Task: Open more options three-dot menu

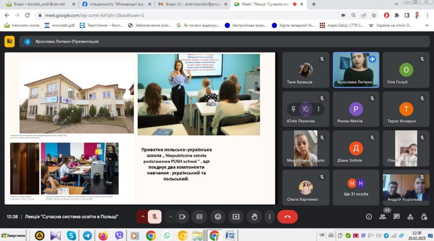Action: click(x=270, y=216)
